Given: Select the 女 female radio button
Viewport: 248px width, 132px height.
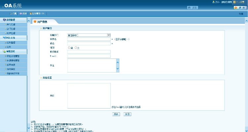Looking at the screenshot, I should point(76,48).
